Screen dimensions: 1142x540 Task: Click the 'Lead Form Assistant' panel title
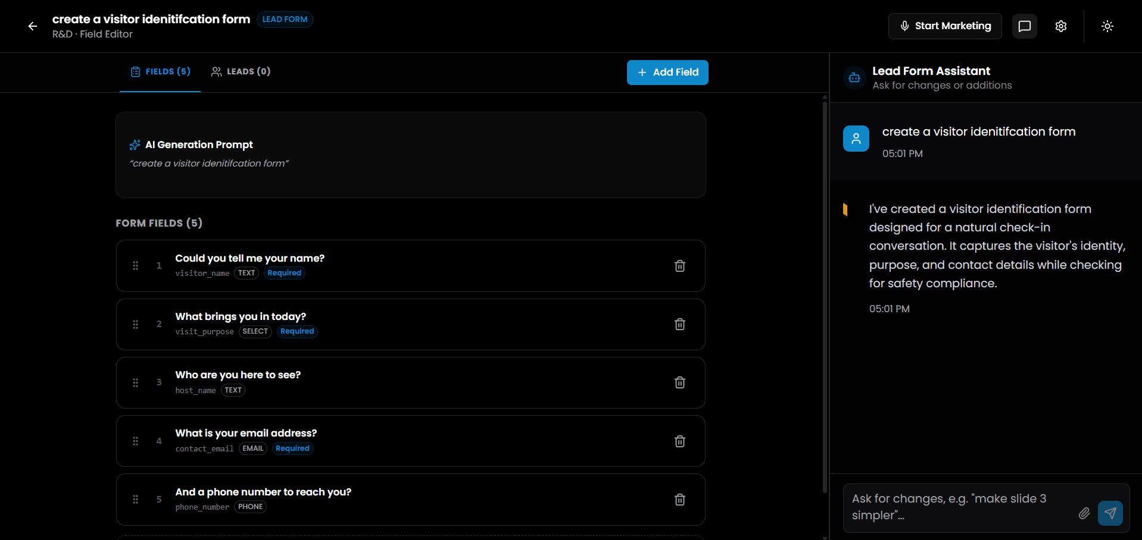[x=931, y=71]
